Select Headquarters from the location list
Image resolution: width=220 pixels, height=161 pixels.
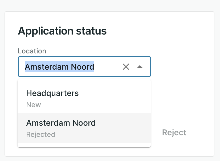pyautogui.click(x=52, y=93)
